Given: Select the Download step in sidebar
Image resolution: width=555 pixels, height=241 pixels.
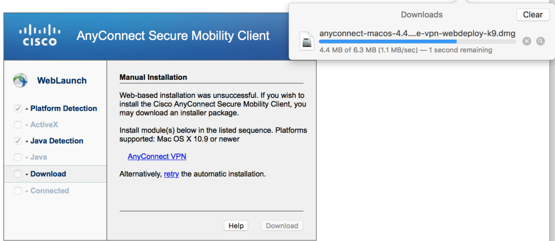Looking at the screenshot, I should tap(55, 174).
